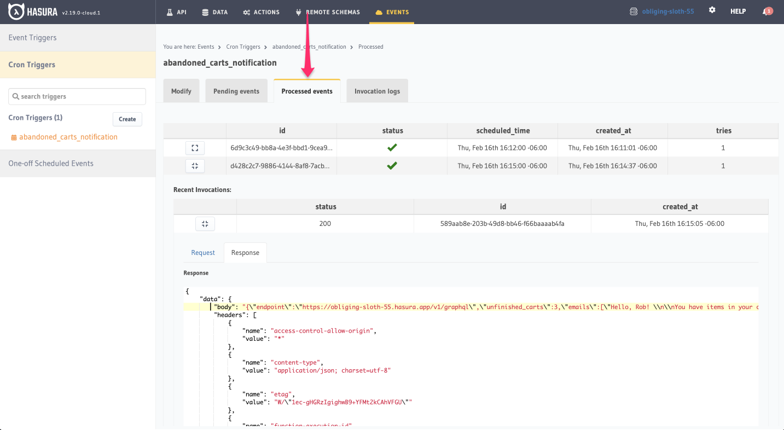Select the EVENTS cloud icon
The height and width of the screenshot is (430, 784).
pos(378,11)
